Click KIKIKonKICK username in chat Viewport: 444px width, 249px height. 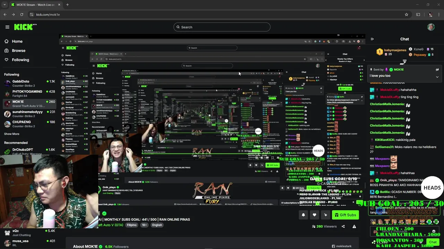384,140
